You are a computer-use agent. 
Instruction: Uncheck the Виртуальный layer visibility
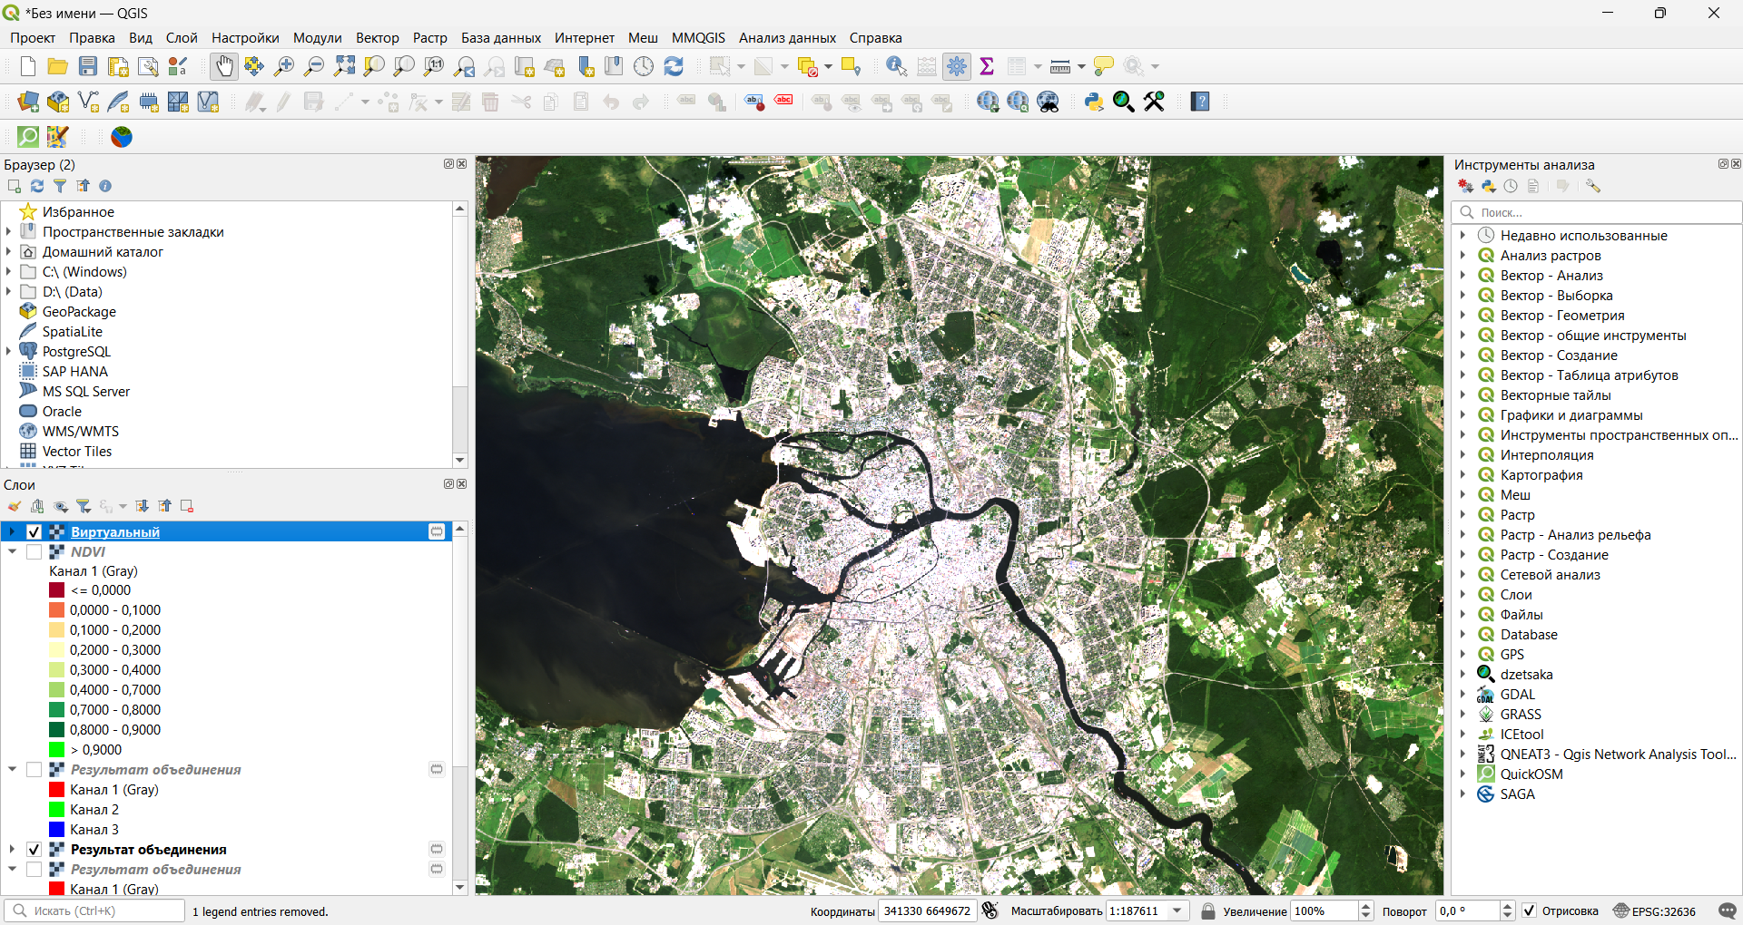(34, 531)
